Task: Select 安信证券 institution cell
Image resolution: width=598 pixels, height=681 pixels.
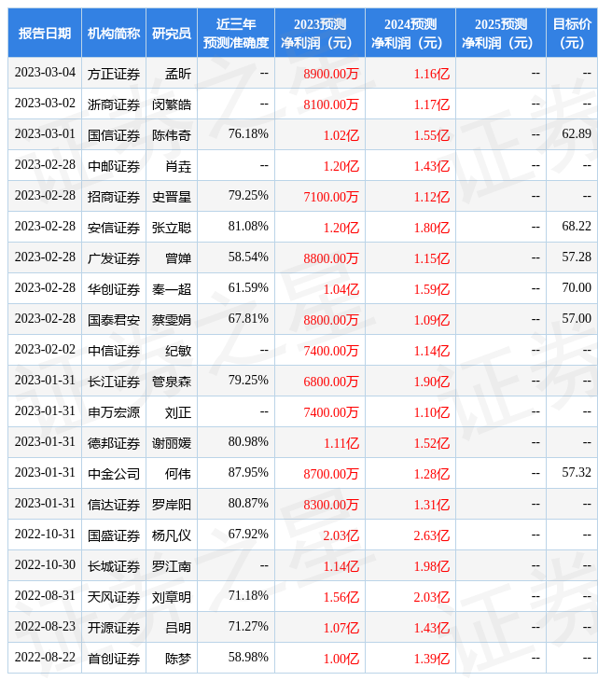Action: pos(114,228)
